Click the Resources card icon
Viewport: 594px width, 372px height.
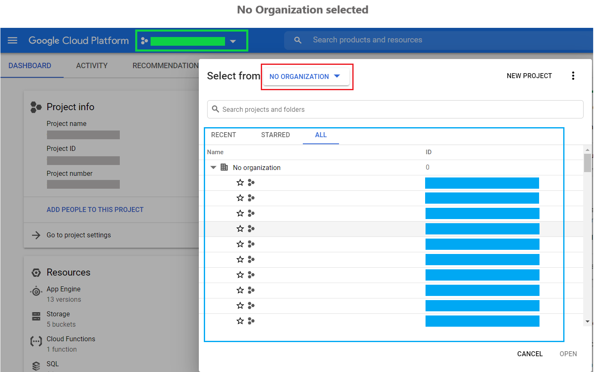[36, 273]
